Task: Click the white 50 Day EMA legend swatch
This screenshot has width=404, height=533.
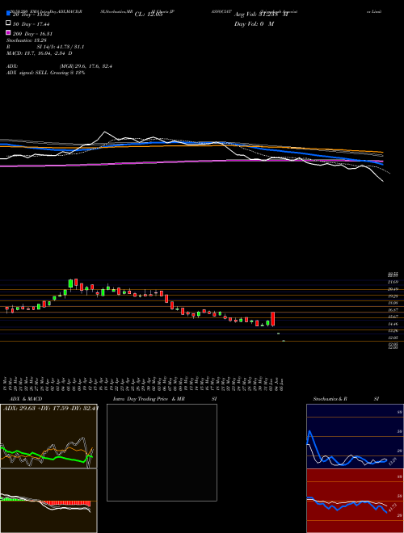Action: 8,23
